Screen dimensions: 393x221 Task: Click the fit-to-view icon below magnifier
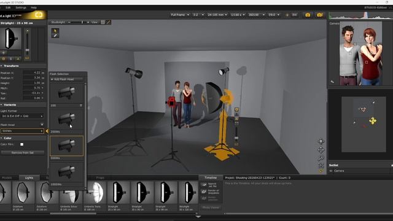[321, 165]
